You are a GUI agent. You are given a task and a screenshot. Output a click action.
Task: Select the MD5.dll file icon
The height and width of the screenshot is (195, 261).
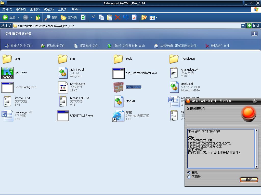[119, 102]
